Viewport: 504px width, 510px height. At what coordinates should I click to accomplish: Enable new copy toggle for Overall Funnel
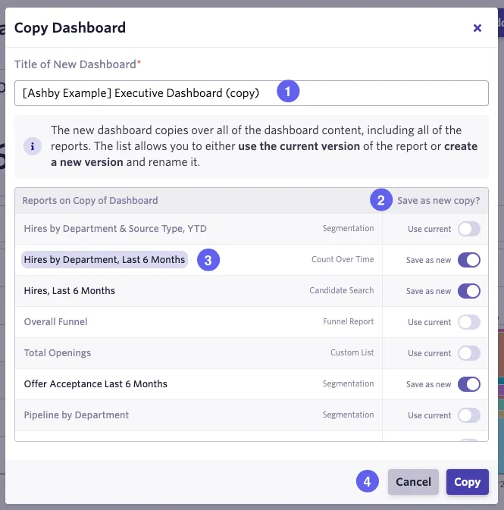469,322
